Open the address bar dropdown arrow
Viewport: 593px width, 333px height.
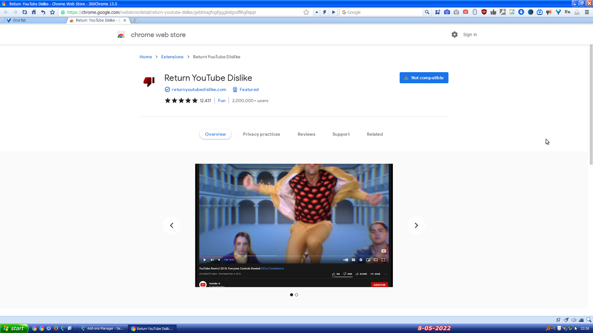pos(317,12)
